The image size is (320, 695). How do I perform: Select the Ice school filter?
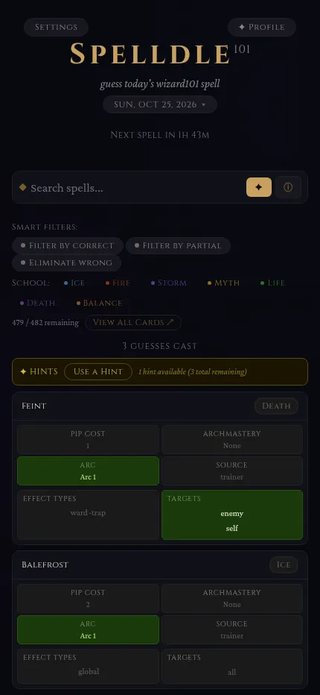click(x=74, y=283)
